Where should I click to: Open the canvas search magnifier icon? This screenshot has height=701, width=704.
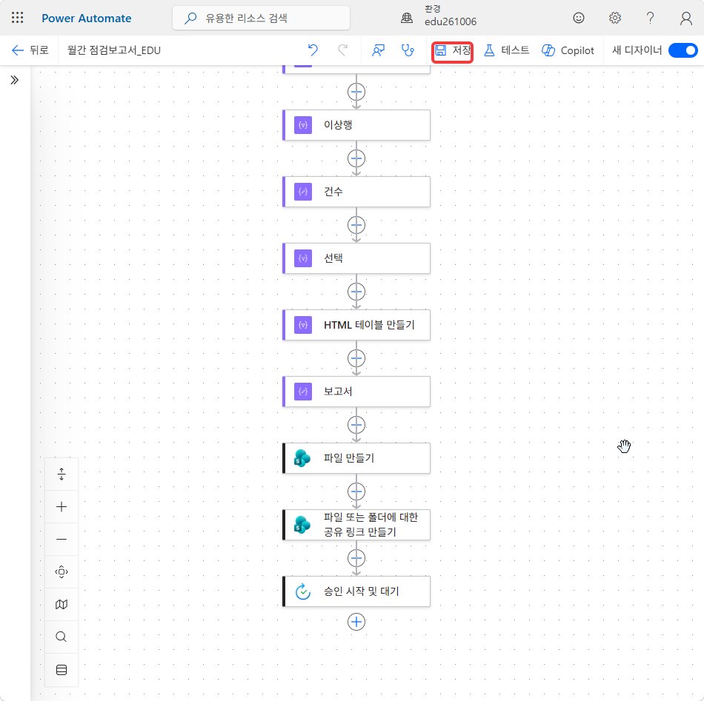(62, 637)
